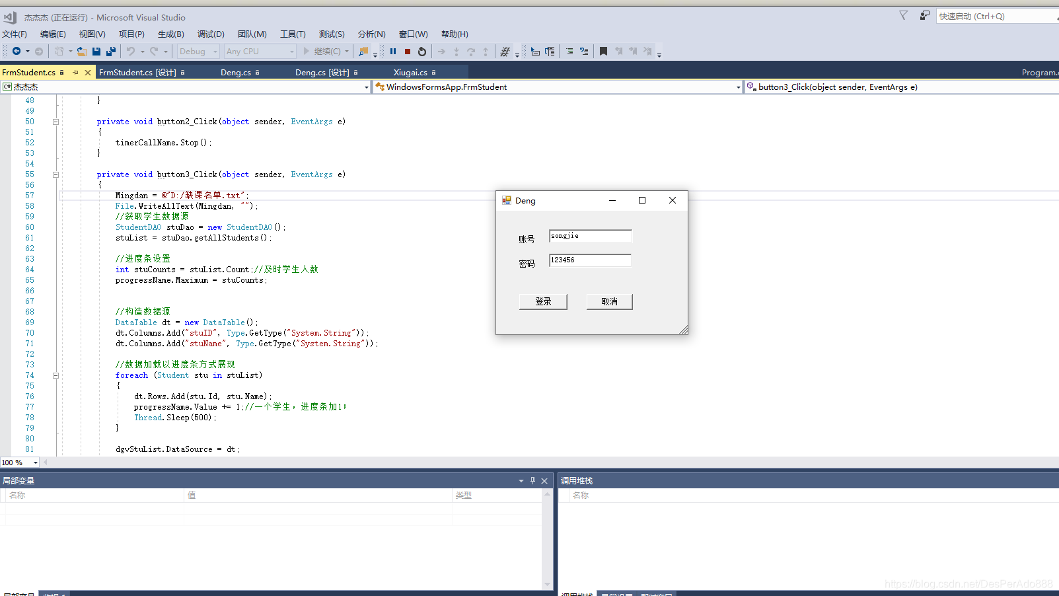Image resolution: width=1059 pixels, height=596 pixels.
Task: Open the button3_Click member dropdown
Action: click(x=902, y=87)
